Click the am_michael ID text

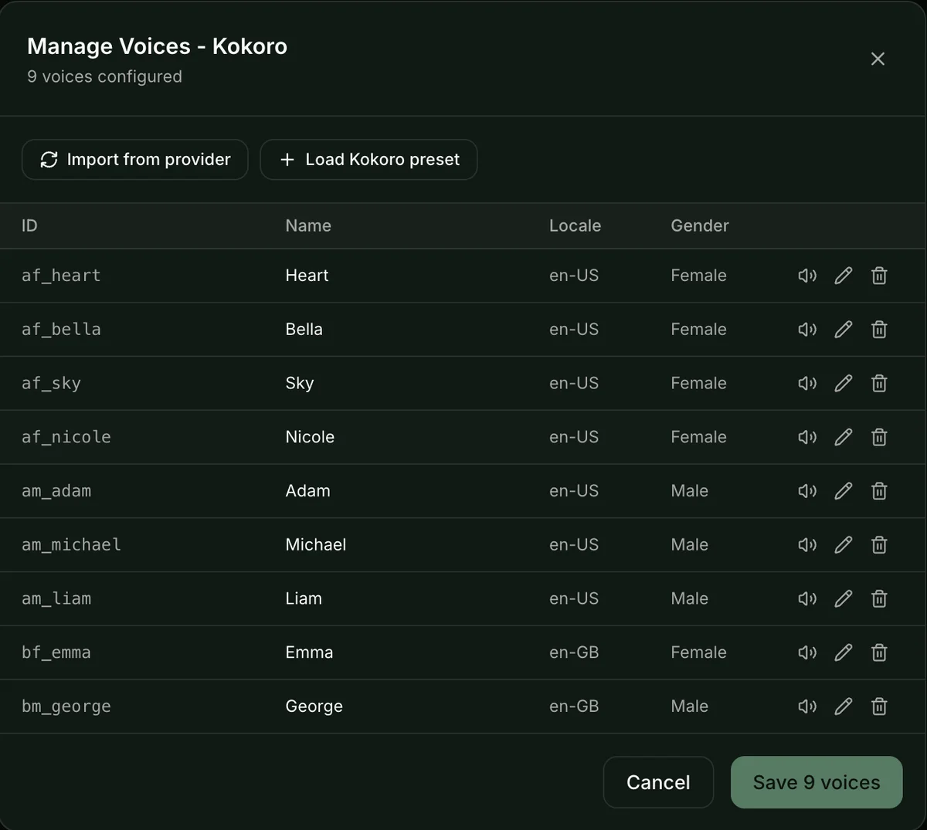click(x=71, y=545)
